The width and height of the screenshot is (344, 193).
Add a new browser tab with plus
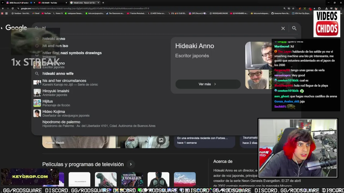[x=103, y=3]
